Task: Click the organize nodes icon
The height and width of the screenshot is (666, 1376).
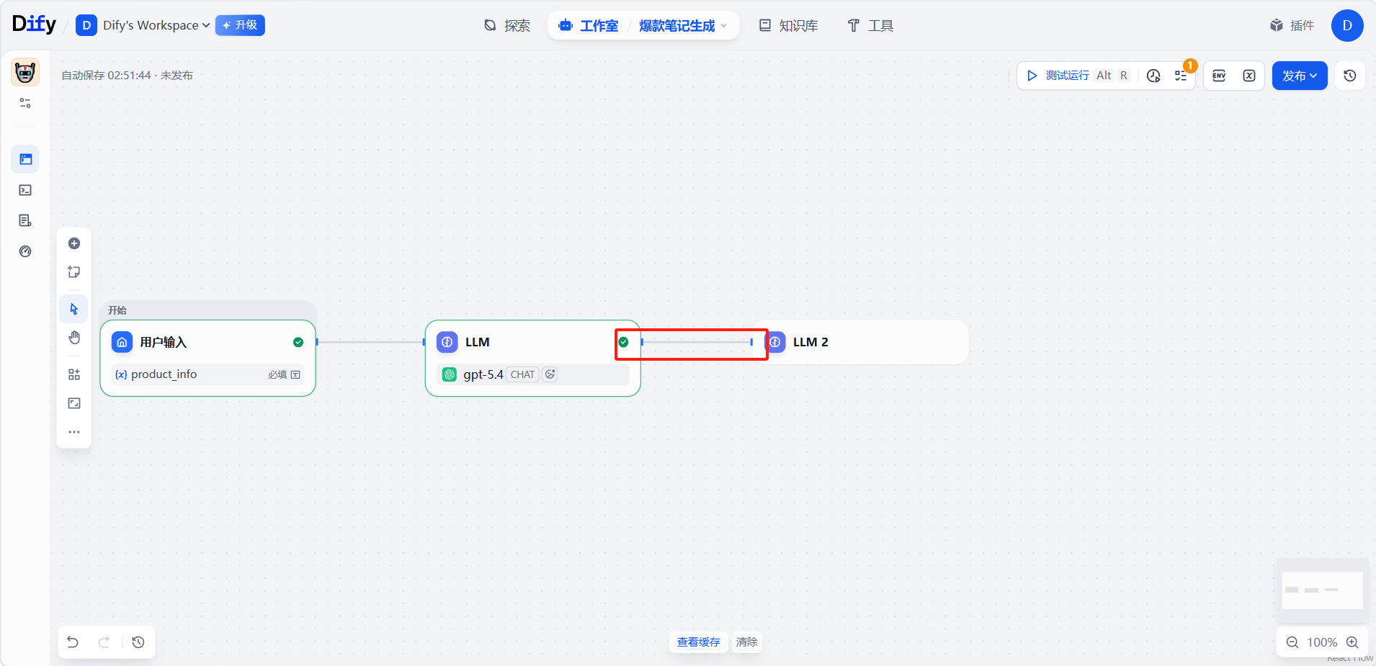Action: pyautogui.click(x=74, y=374)
